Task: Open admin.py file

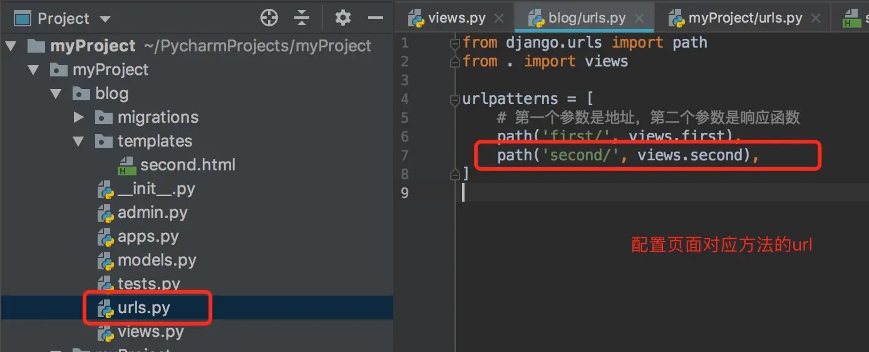Action: 152,213
